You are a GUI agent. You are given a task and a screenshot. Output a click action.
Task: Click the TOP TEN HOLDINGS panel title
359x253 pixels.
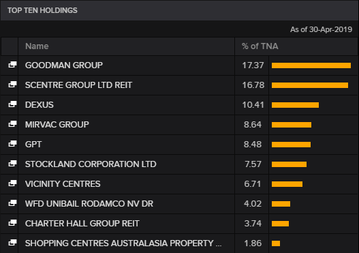click(42, 10)
